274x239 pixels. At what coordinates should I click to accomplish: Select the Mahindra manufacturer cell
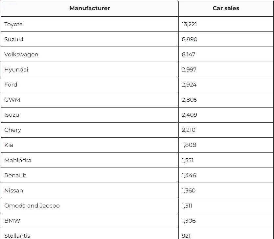18,160
